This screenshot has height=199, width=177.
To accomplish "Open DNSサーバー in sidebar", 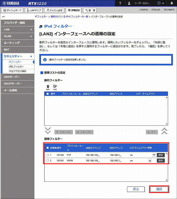I will (17, 77).
